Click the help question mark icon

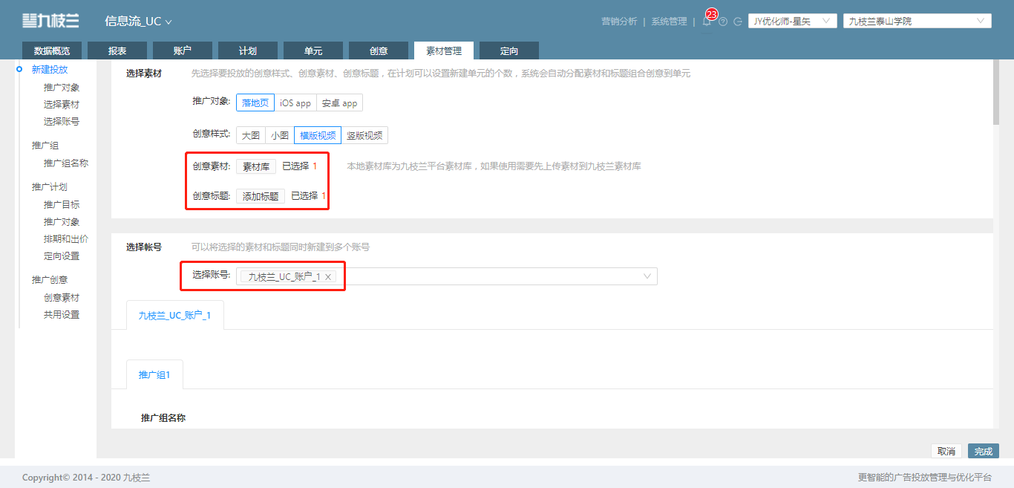coord(722,22)
